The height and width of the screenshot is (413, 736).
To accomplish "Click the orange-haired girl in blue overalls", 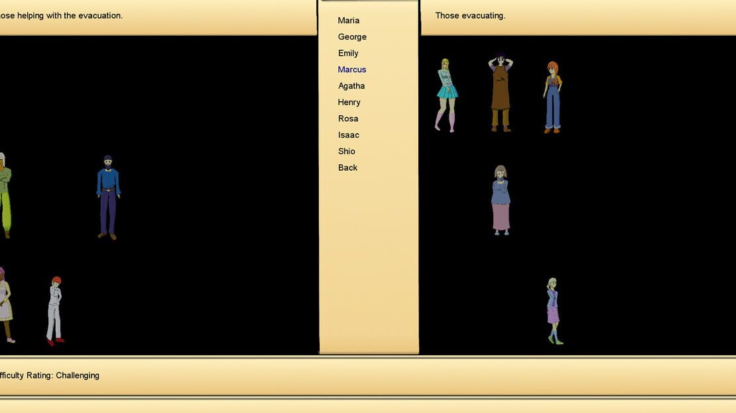I will tap(553, 97).
